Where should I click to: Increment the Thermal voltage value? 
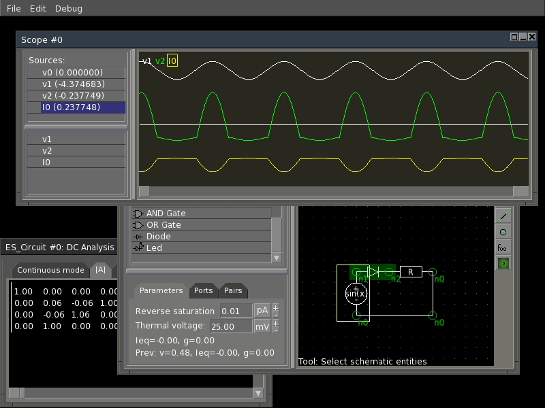tap(276, 324)
